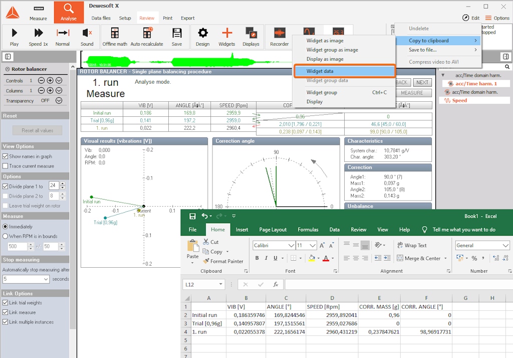
Task: Increase Divide plane 1 stepper value
Action: (x=63, y=184)
